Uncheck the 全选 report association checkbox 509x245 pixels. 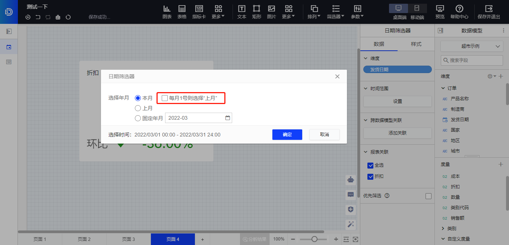click(x=370, y=165)
